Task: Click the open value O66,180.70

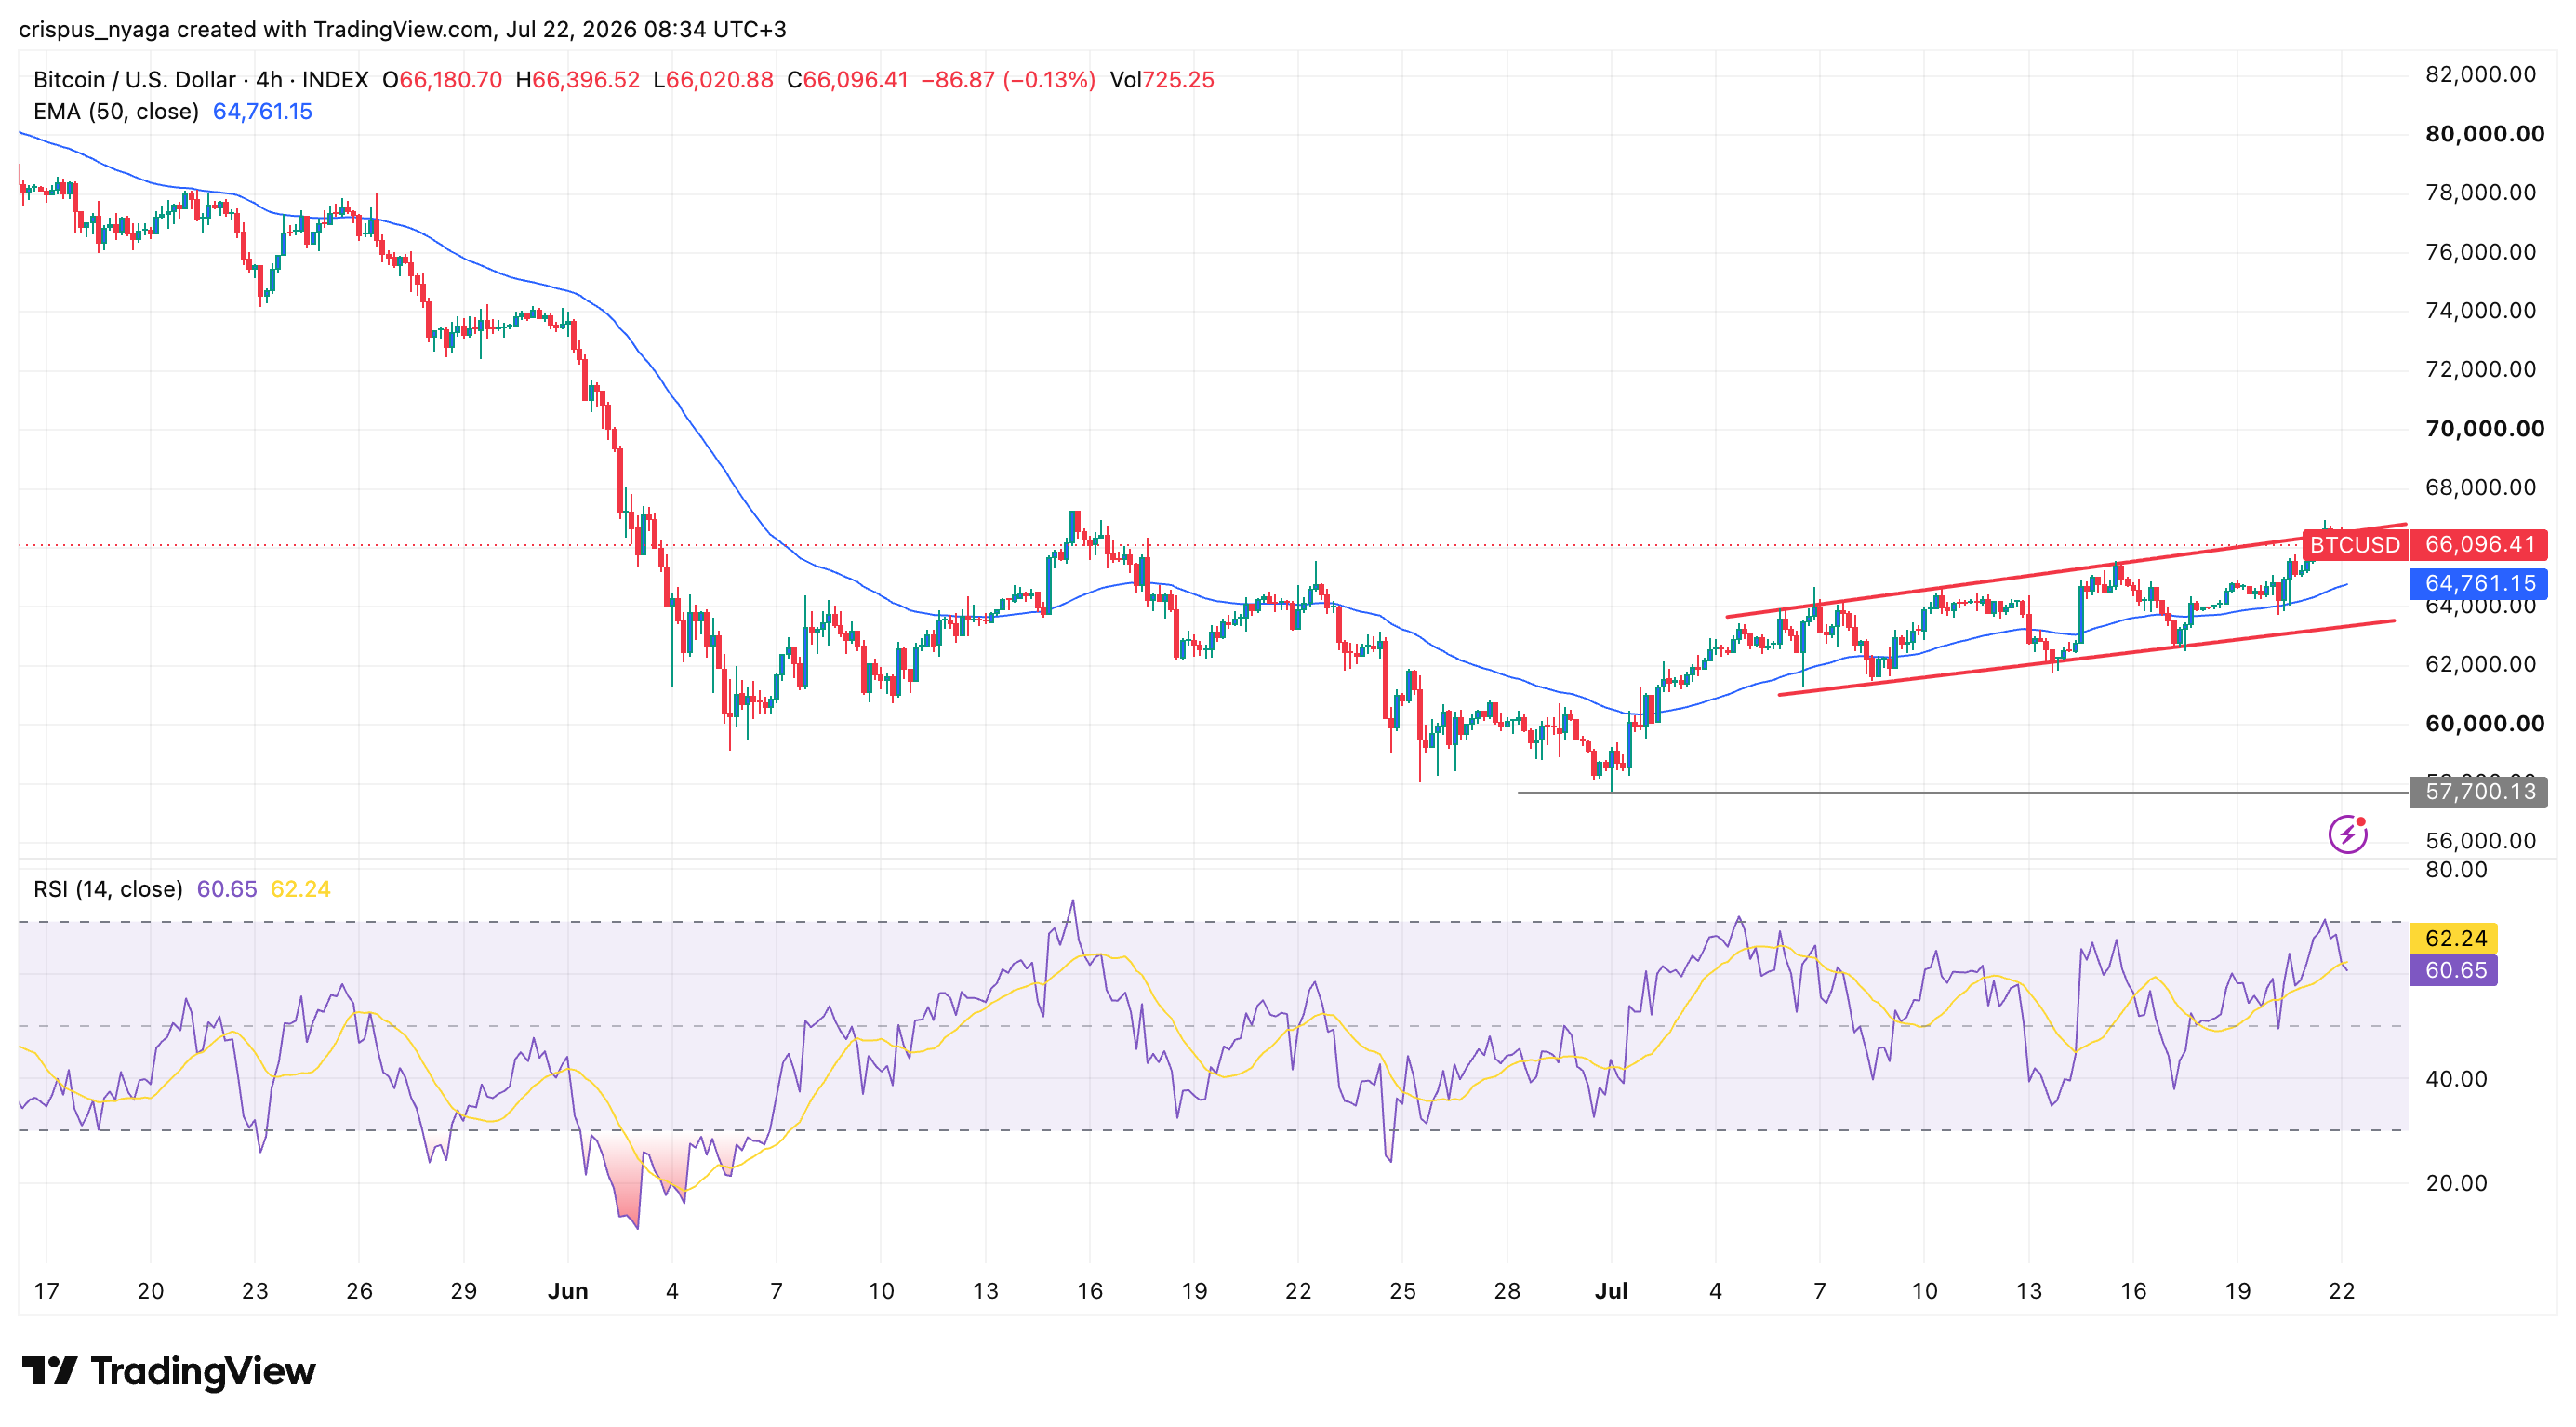Action: point(442,80)
